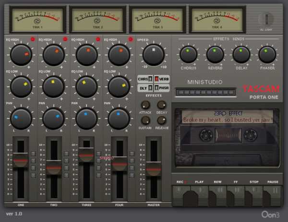
Task: Click the ATTACK envelope knob
Action: coord(145,105)
